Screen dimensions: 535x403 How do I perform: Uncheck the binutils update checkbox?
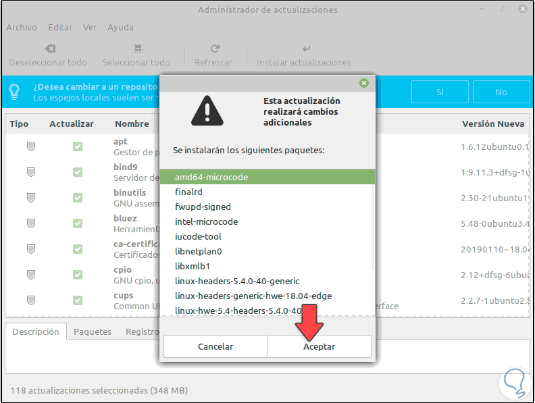[x=78, y=198]
